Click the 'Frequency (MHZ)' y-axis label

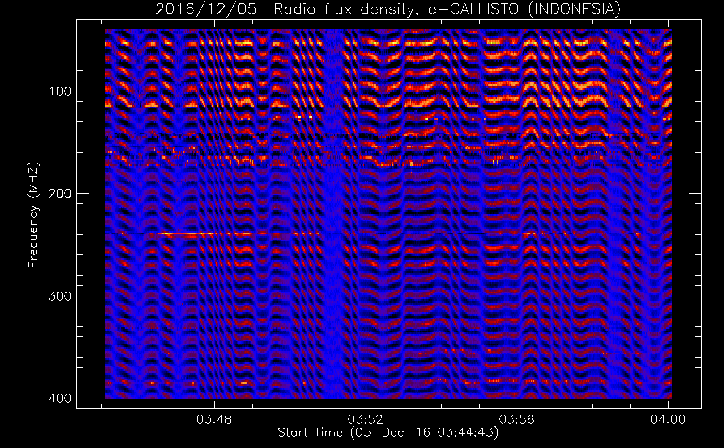point(34,215)
